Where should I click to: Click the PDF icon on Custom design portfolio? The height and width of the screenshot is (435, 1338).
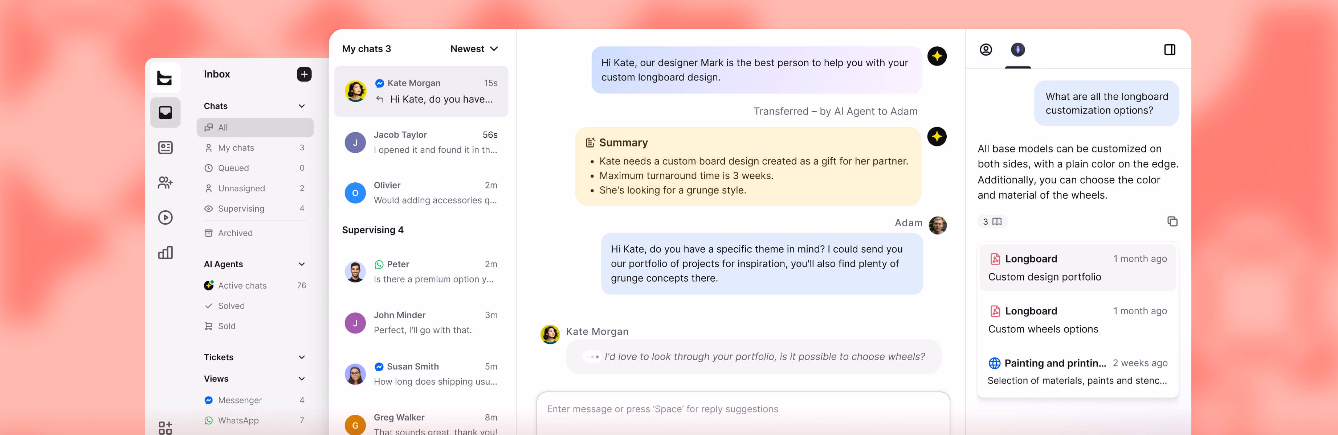pos(995,259)
